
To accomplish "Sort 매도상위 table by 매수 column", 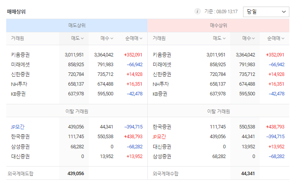I will [x=107, y=38].
